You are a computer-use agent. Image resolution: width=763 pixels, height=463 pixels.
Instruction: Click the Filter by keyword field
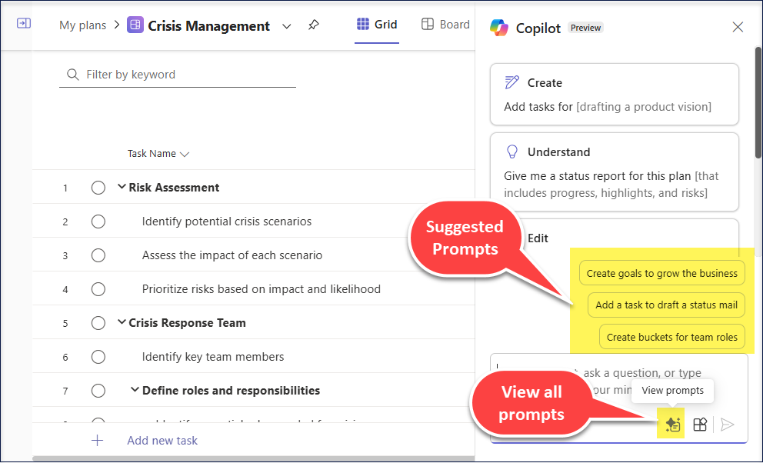click(x=185, y=75)
